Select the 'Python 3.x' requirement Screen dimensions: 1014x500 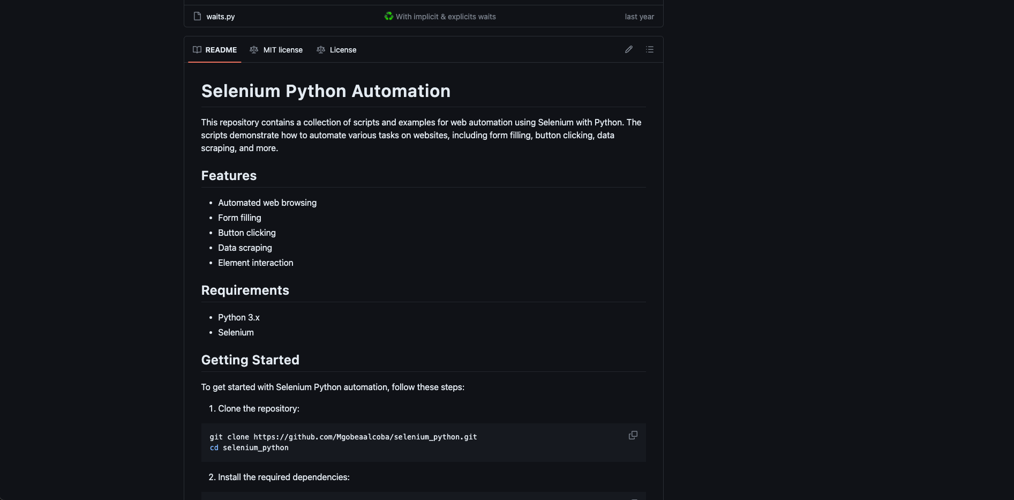coord(239,317)
